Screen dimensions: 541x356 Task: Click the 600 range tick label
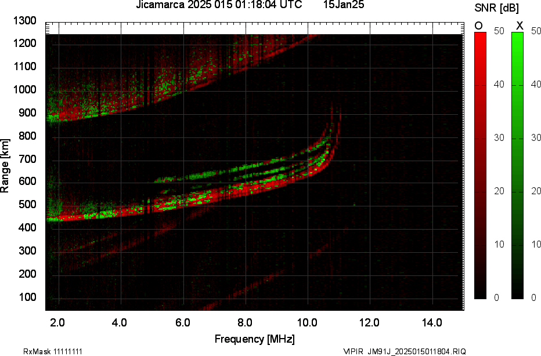27,181
